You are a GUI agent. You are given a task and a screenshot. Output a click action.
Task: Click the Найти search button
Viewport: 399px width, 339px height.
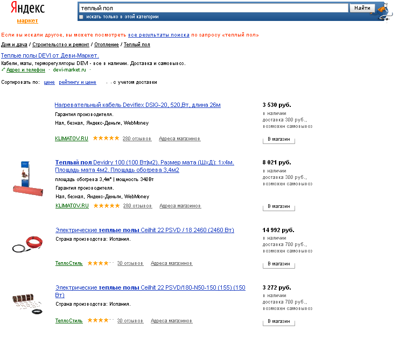(x=362, y=8)
